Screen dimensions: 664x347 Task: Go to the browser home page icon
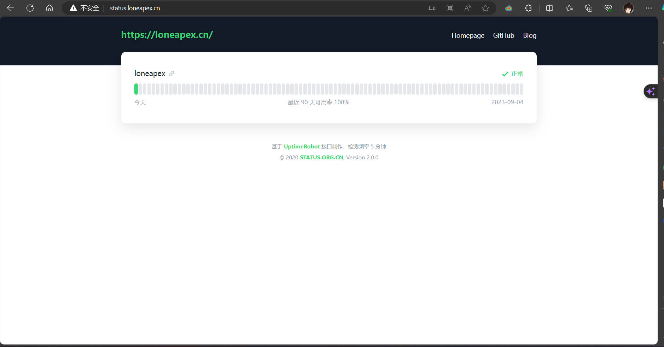pyautogui.click(x=49, y=8)
